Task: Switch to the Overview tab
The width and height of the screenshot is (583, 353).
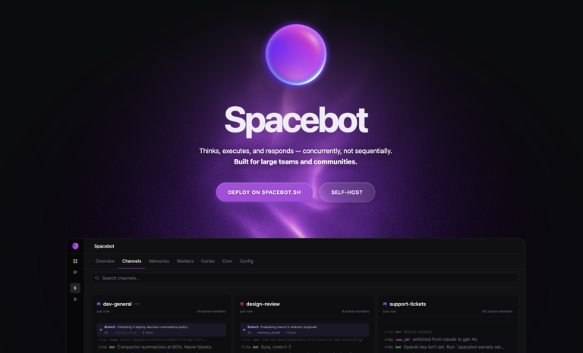Action: [105, 261]
